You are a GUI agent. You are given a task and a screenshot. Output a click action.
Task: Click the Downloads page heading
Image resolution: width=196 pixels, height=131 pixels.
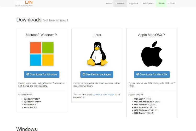[29, 20]
